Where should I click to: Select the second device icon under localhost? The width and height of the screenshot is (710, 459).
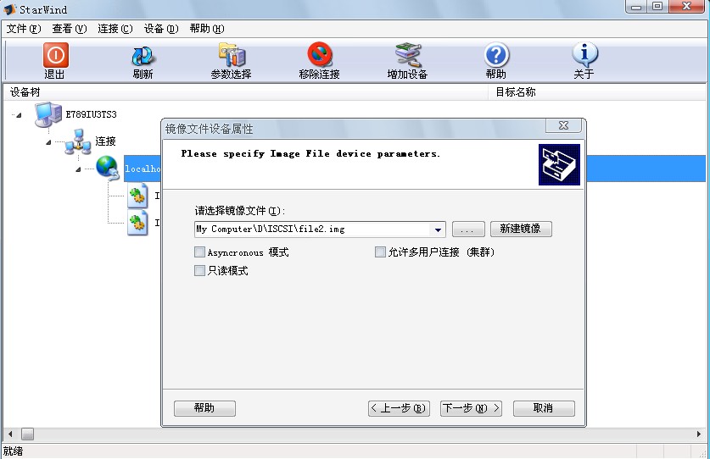tap(137, 223)
